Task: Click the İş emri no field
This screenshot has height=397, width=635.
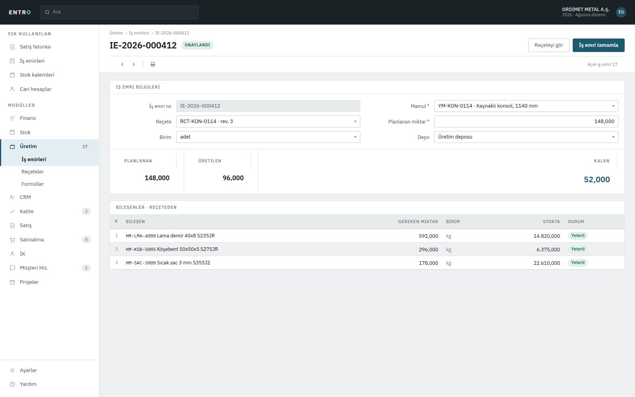Action: tap(268, 106)
